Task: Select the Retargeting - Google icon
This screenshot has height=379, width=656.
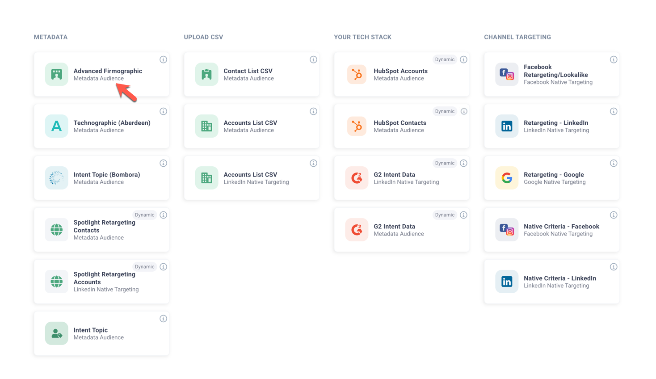Action: pos(506,178)
